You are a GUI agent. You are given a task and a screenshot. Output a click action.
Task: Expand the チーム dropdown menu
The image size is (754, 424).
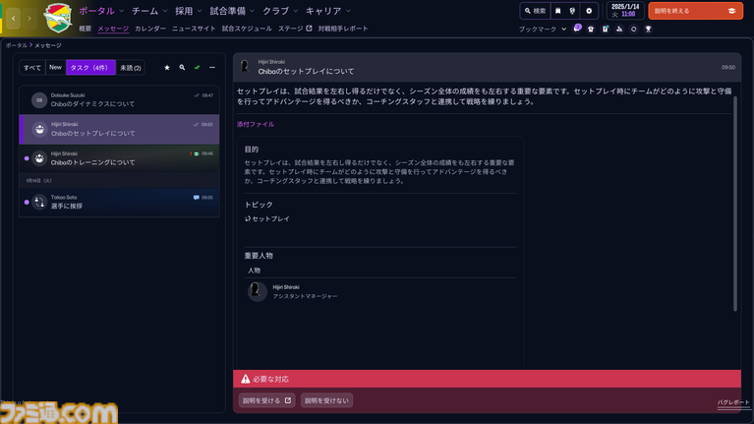click(148, 11)
